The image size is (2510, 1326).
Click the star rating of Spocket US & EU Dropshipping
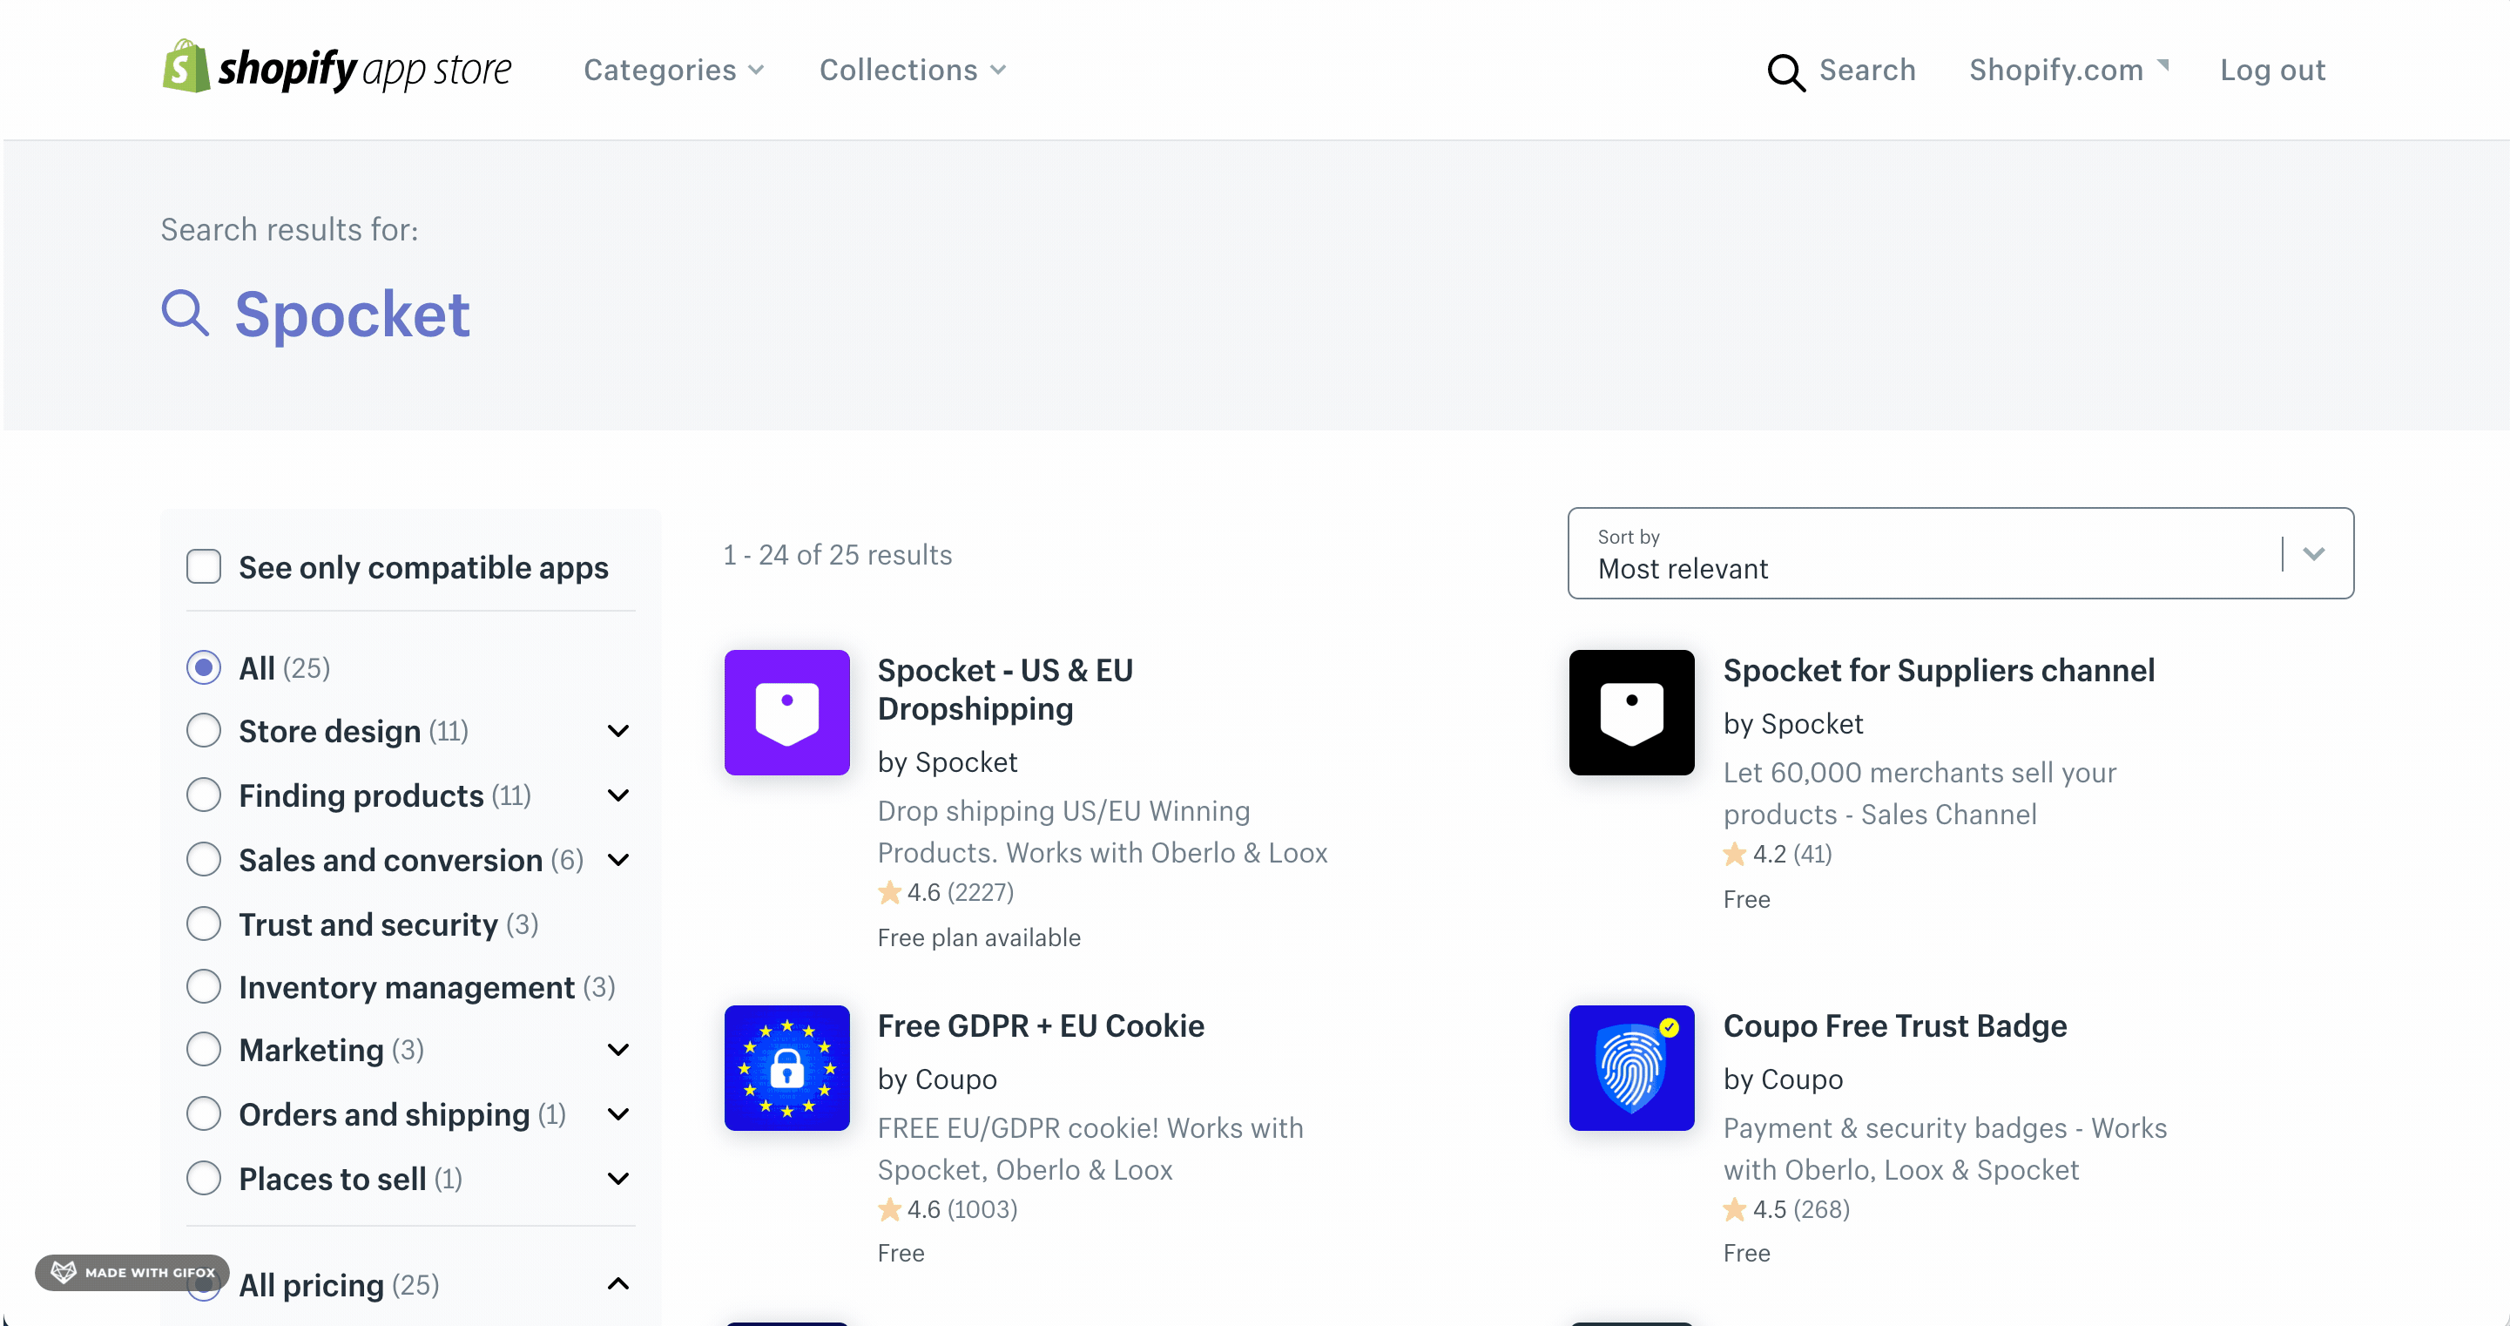946,892
